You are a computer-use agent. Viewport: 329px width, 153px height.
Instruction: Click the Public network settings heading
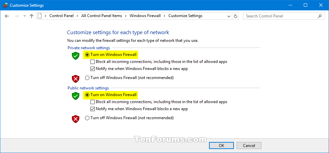point(88,88)
